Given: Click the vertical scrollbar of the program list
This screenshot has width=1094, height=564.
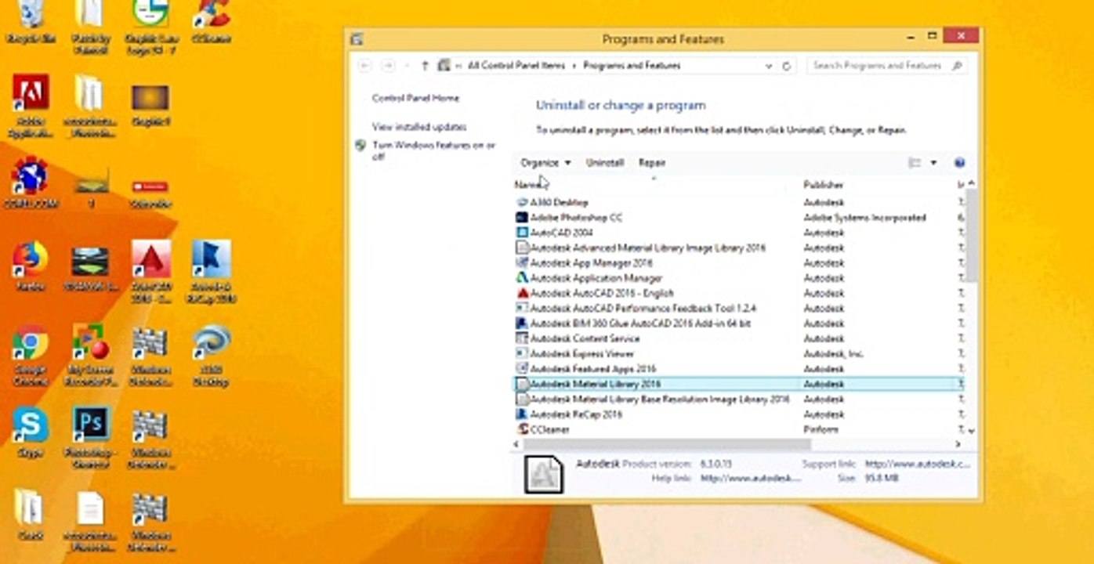Looking at the screenshot, I should (972, 235).
